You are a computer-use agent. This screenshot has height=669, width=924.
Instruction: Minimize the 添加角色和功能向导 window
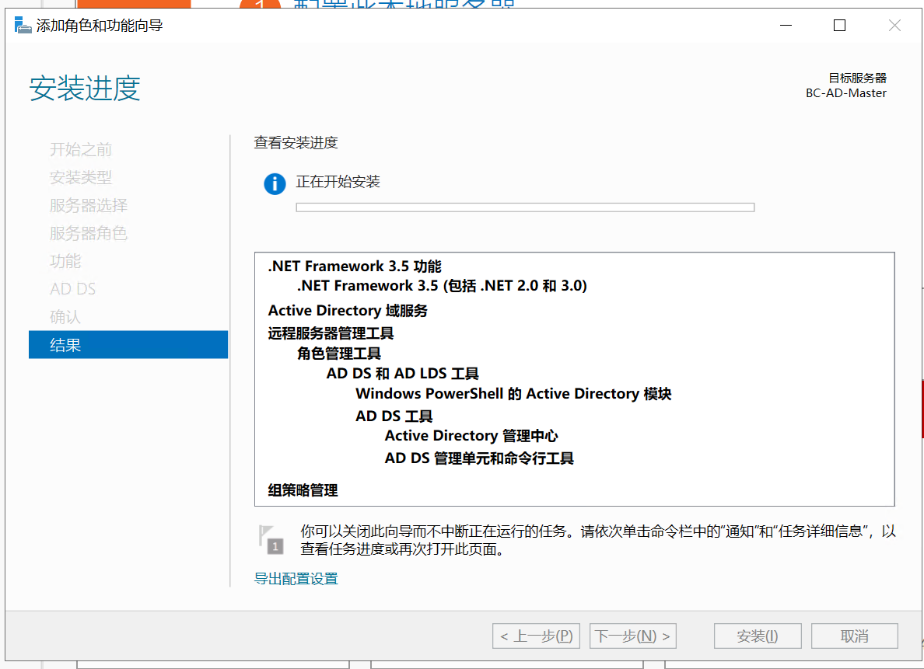[x=786, y=26]
